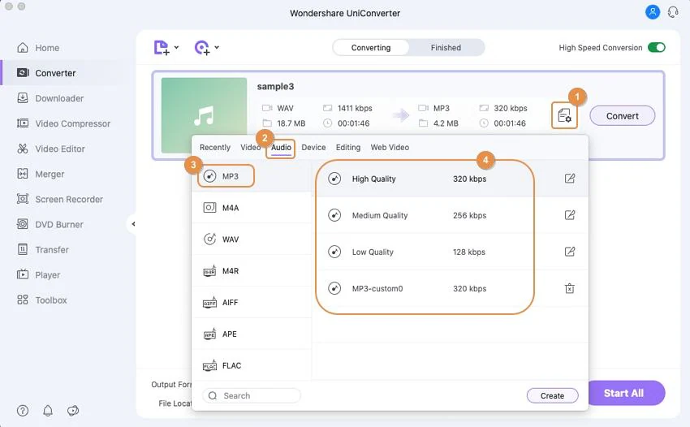Screen dimensions: 690x427
Task: Choose M4R in the format list
Action: coord(252,270)
